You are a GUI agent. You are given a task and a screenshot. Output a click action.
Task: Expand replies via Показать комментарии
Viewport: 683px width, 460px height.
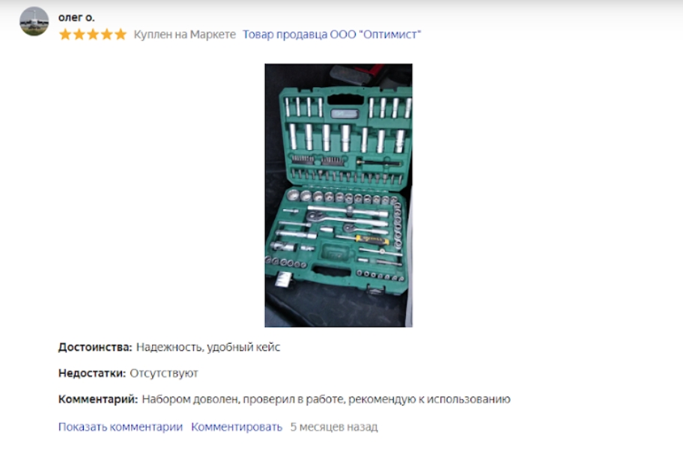(121, 427)
